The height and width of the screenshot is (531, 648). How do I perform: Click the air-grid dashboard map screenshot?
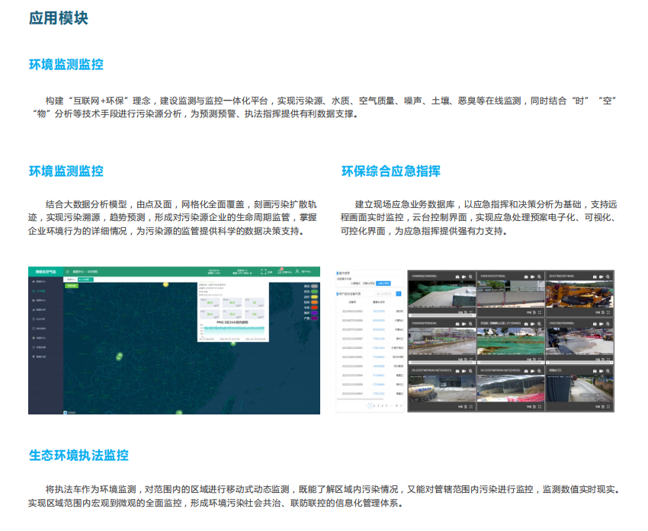[x=174, y=341]
